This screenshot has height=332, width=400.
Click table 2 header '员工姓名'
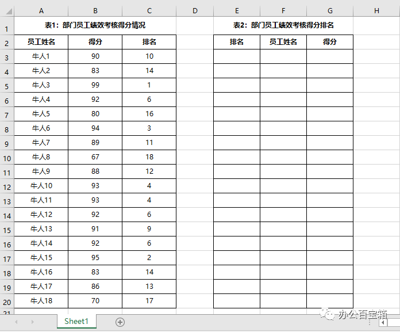pyautogui.click(x=283, y=42)
